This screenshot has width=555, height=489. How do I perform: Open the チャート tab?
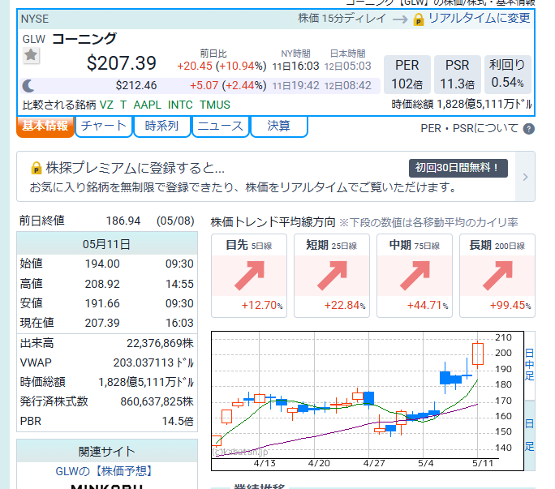click(x=103, y=126)
